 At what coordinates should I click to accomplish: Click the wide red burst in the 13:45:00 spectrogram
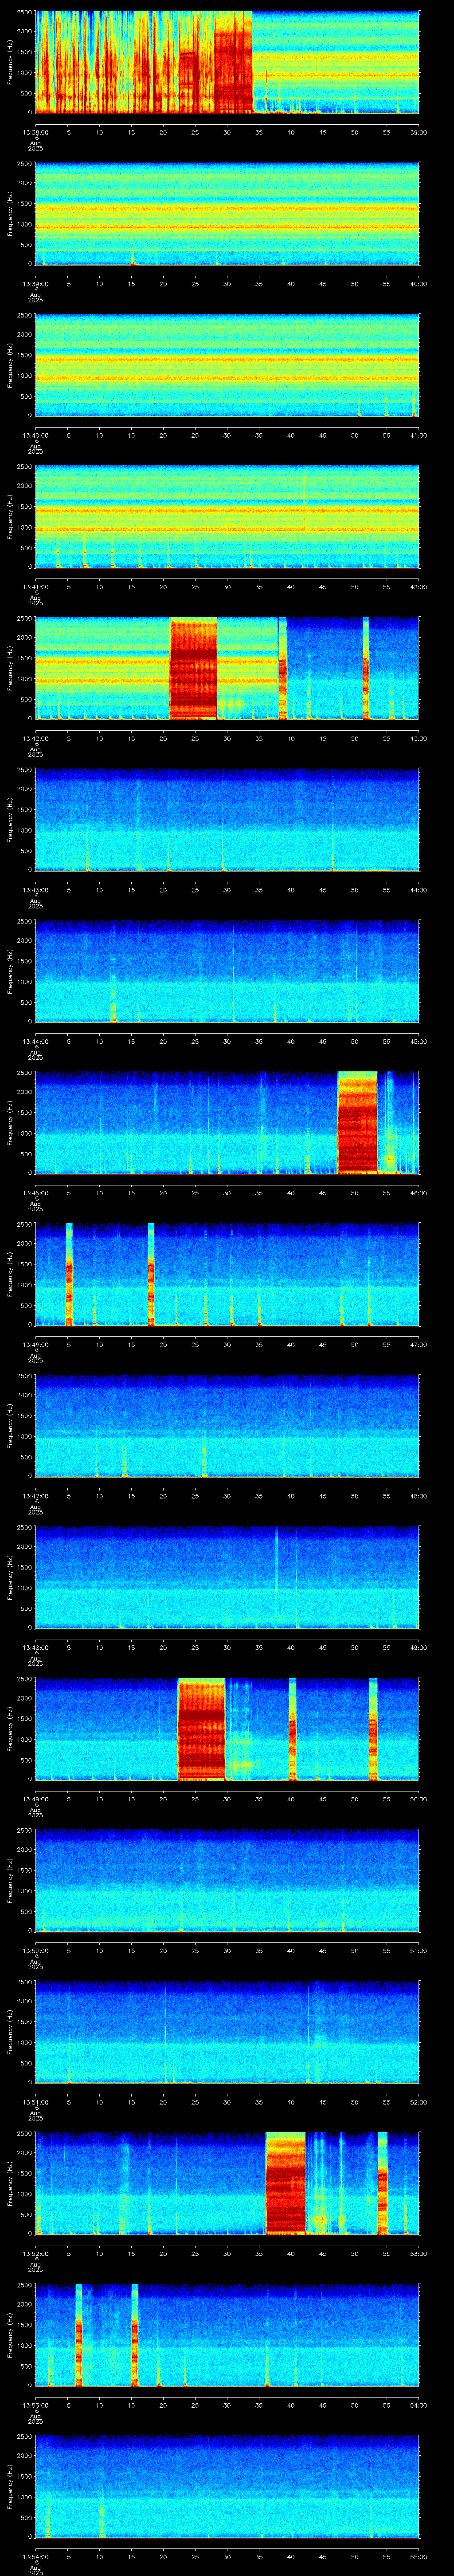[357, 1123]
